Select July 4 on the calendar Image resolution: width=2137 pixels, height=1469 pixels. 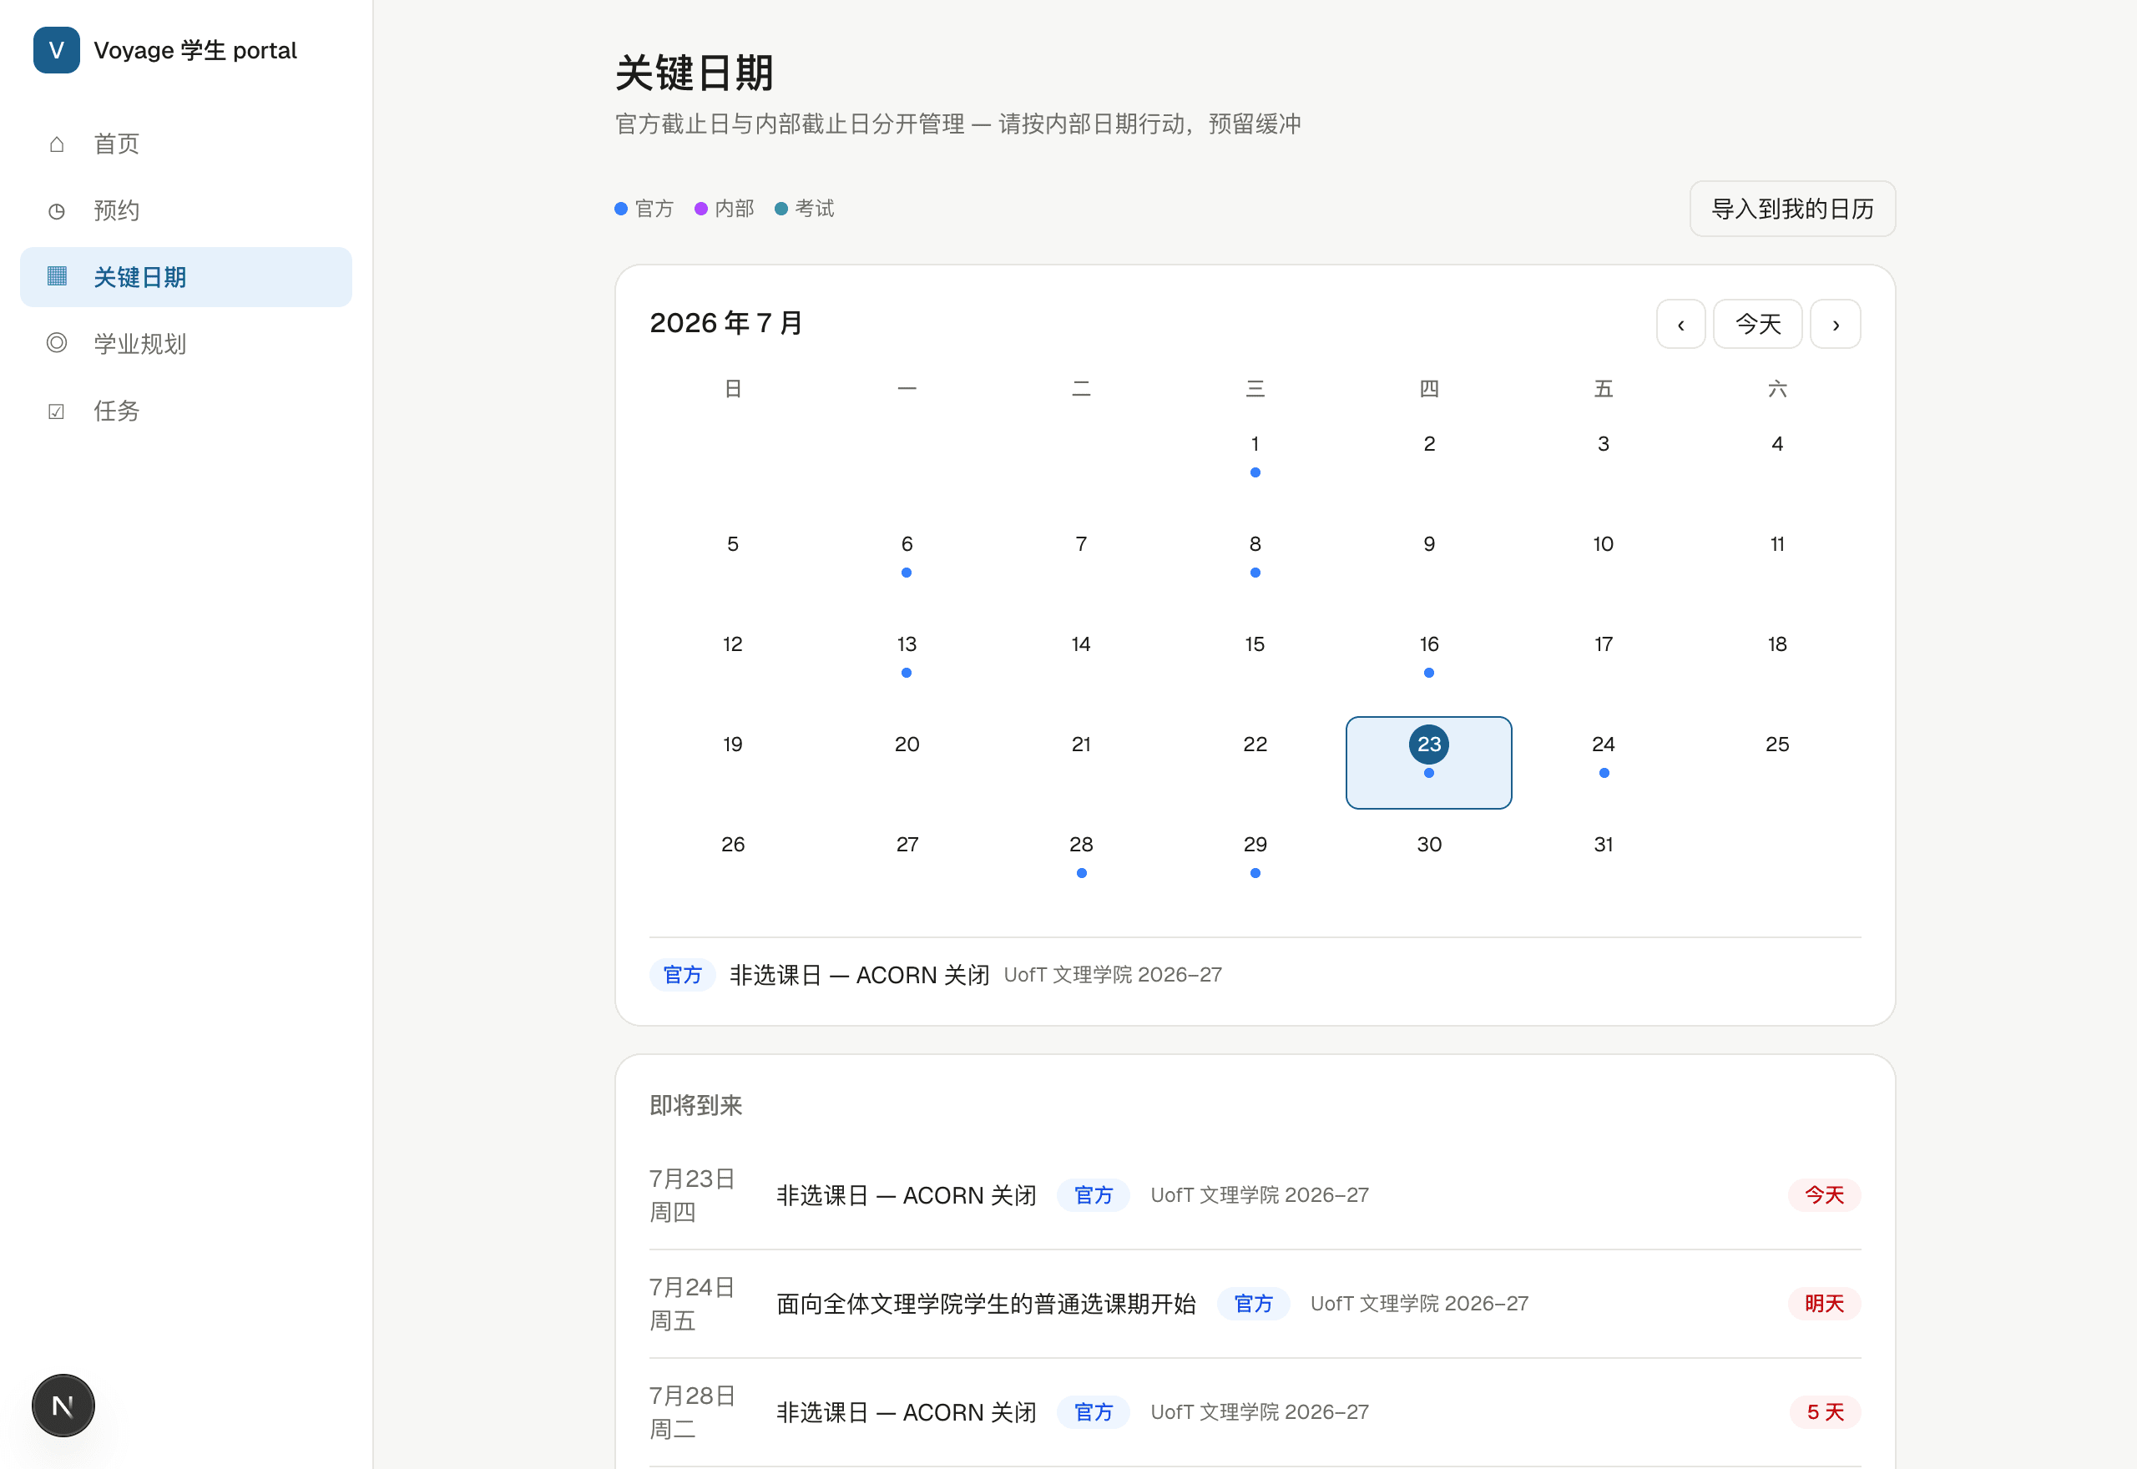pos(1776,462)
